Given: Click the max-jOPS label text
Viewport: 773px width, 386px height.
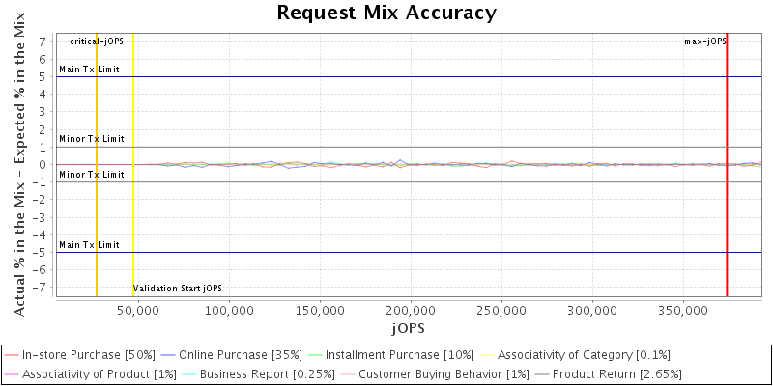Looking at the screenshot, I should [704, 41].
